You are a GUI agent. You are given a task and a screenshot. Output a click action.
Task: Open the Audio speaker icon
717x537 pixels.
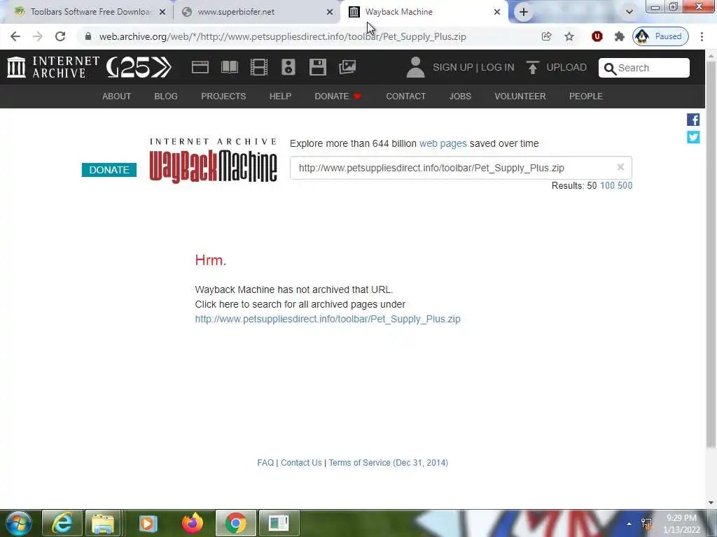[x=288, y=67]
